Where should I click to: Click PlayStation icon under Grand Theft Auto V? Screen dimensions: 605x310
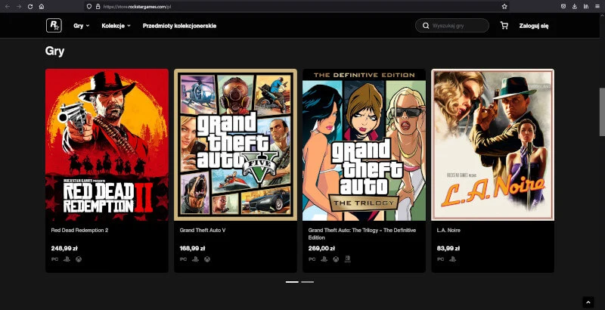point(195,259)
